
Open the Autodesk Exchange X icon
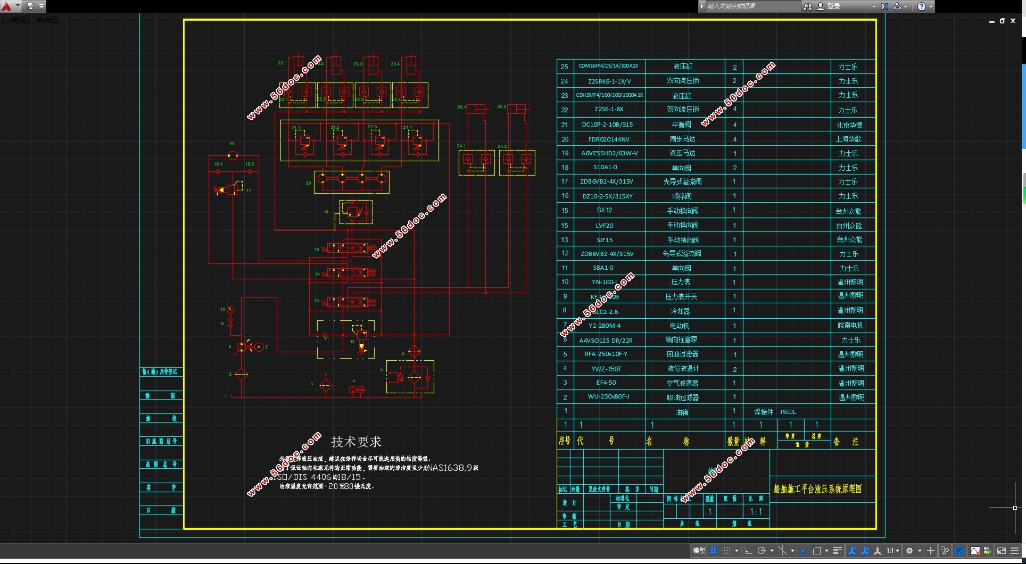click(884, 6)
